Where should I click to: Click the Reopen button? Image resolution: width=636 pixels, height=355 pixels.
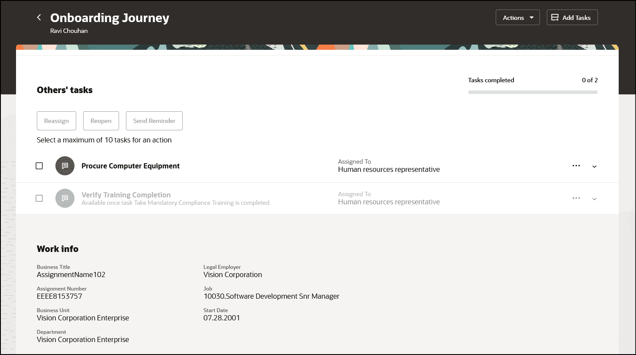coord(101,121)
